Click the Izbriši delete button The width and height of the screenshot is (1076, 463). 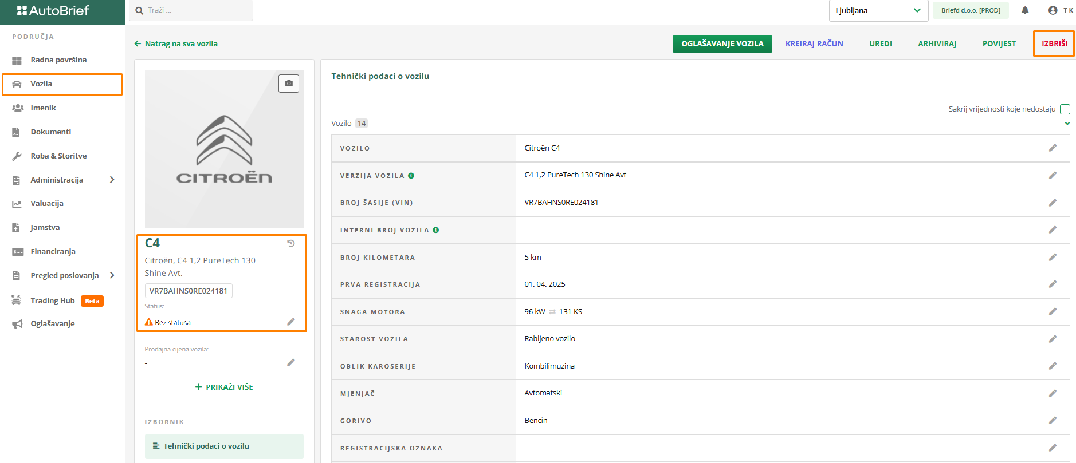tap(1054, 43)
